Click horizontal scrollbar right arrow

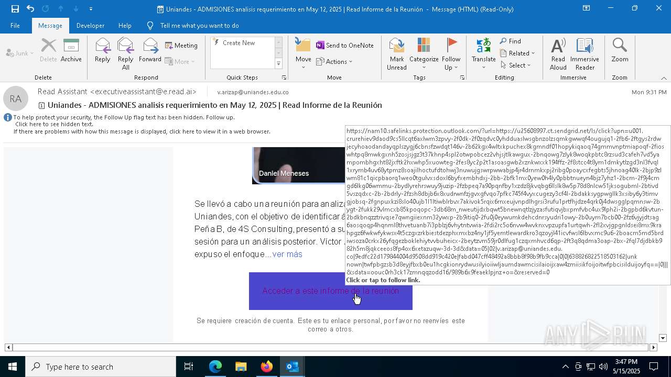[x=653, y=347]
